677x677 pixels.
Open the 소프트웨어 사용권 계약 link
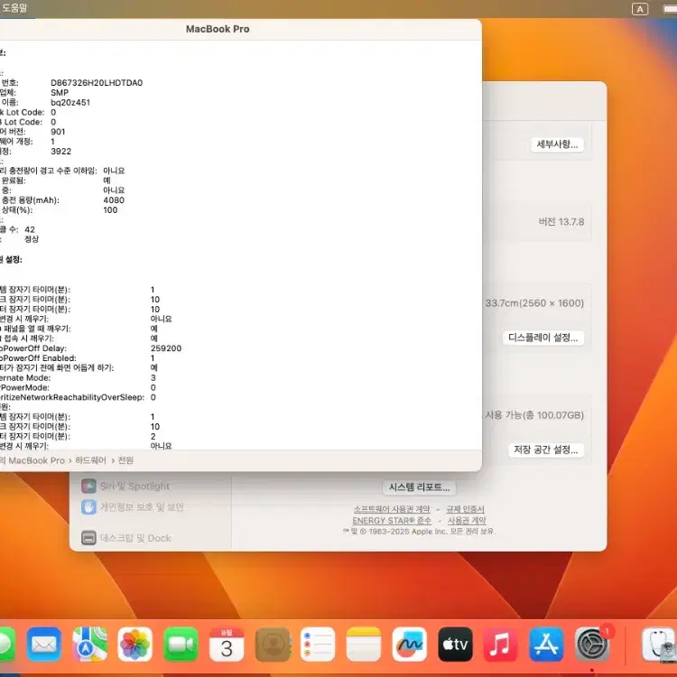coord(392,509)
